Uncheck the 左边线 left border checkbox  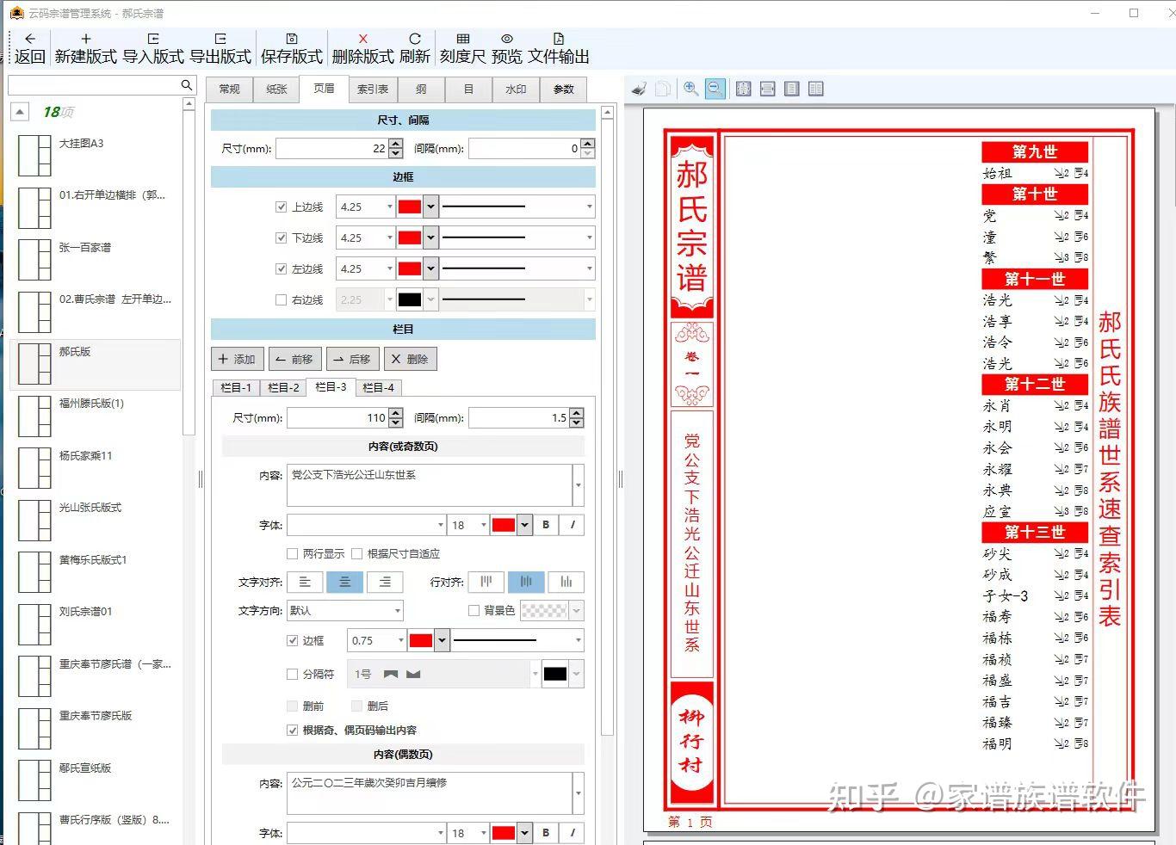click(x=281, y=268)
